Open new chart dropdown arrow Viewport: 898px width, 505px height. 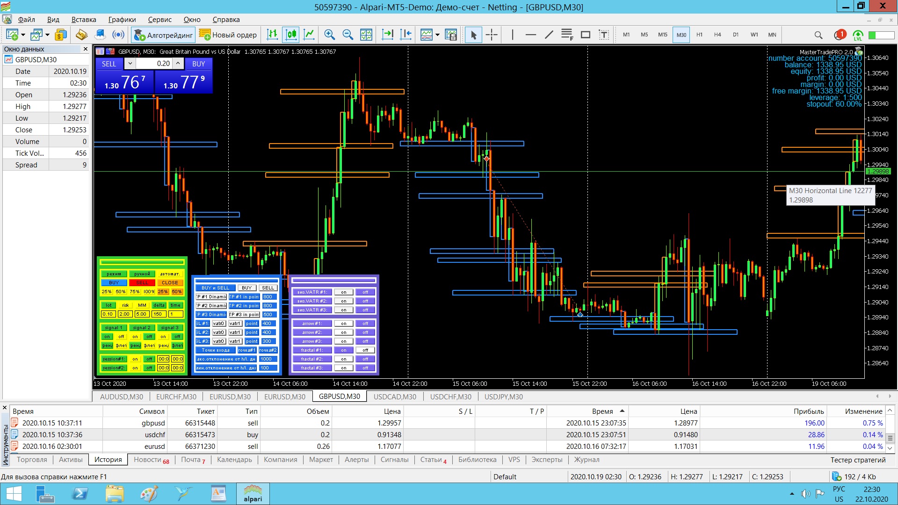pyautogui.click(x=23, y=35)
